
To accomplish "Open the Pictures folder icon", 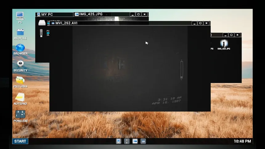I will pos(20,82).
